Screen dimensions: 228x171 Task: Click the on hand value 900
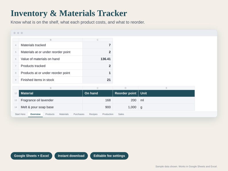tap(98, 107)
